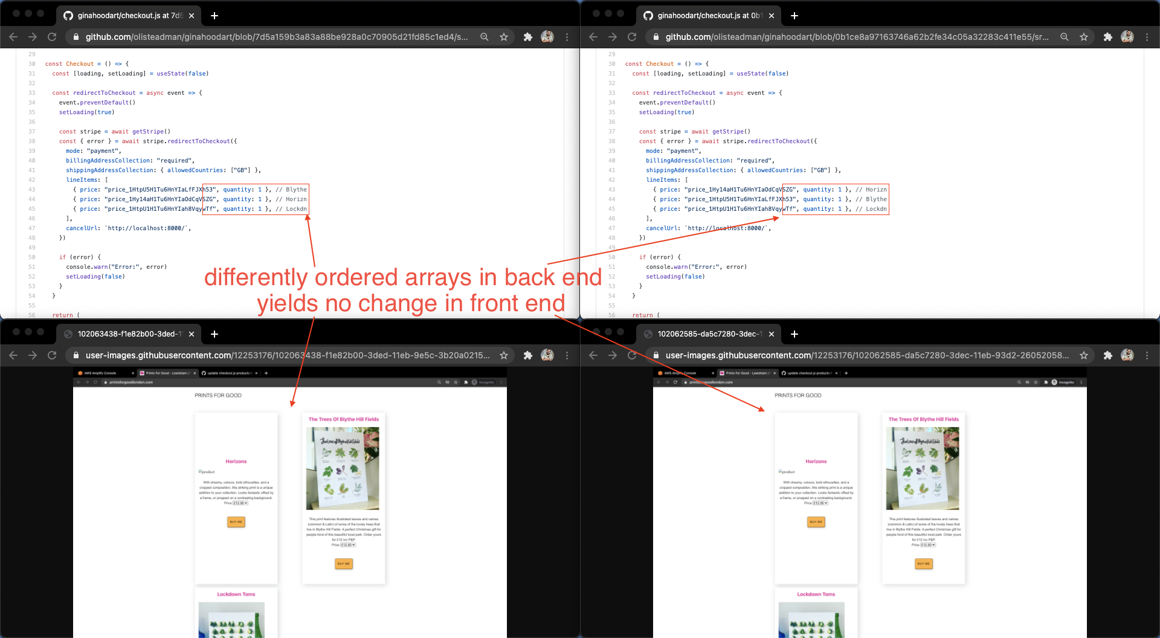This screenshot has width=1160, height=638.
Task: Open Blythe Hill Fields price dropdown in 102063438 image
Action: pos(348,545)
